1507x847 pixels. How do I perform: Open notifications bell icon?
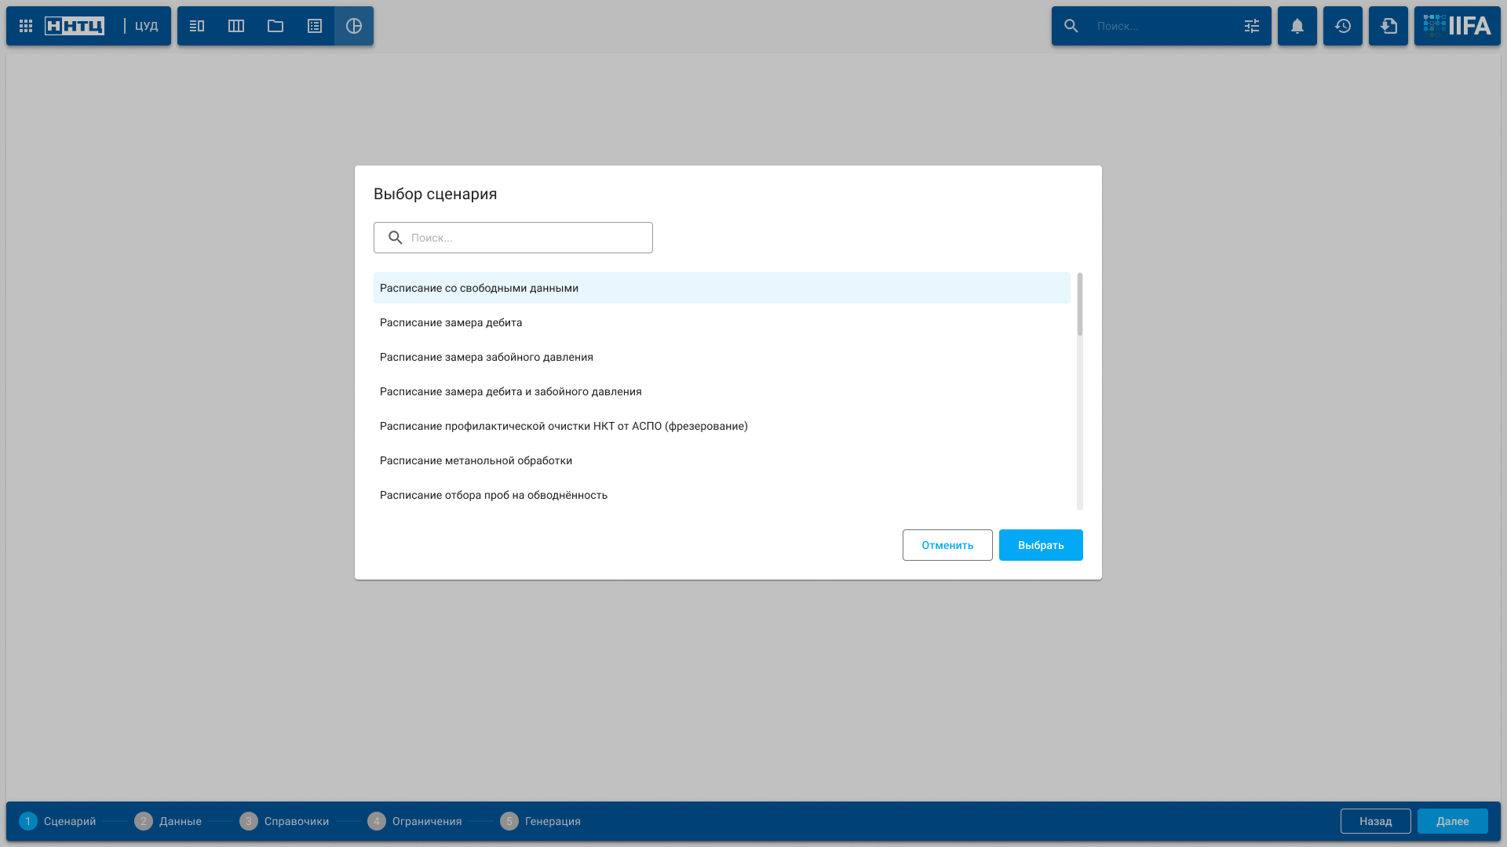point(1297,26)
